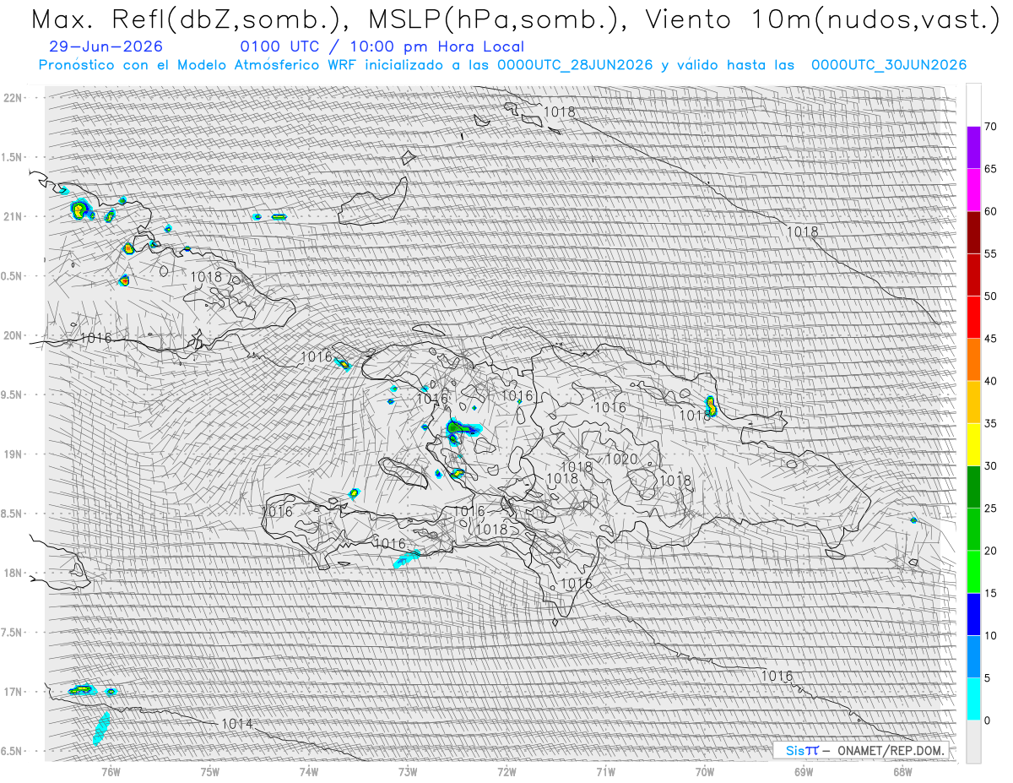Click the dark blue 10–15 dBZ segment
The height and width of the screenshot is (783, 1013).
point(973,614)
